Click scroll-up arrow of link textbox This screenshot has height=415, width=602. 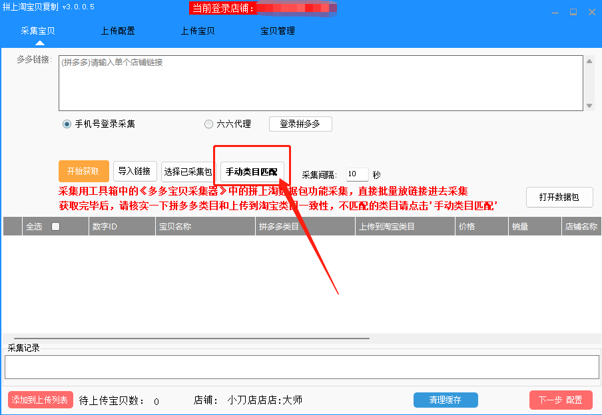pyautogui.click(x=589, y=61)
